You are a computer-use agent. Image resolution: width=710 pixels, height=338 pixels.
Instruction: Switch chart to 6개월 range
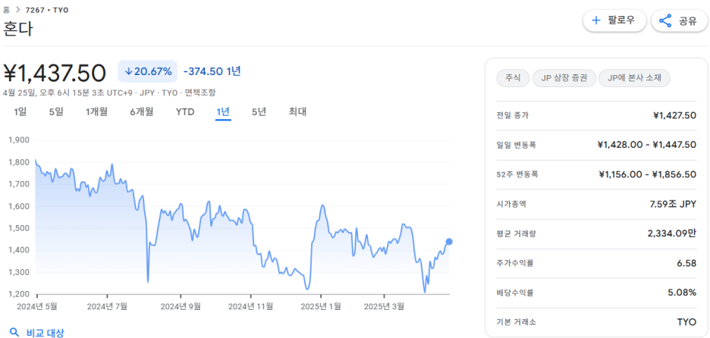(142, 111)
